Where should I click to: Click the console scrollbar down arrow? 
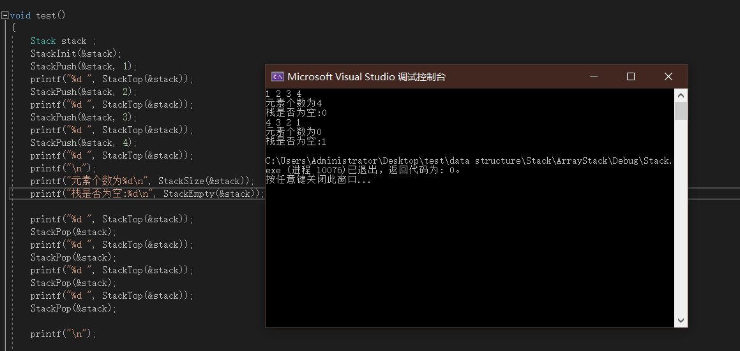pyautogui.click(x=681, y=321)
